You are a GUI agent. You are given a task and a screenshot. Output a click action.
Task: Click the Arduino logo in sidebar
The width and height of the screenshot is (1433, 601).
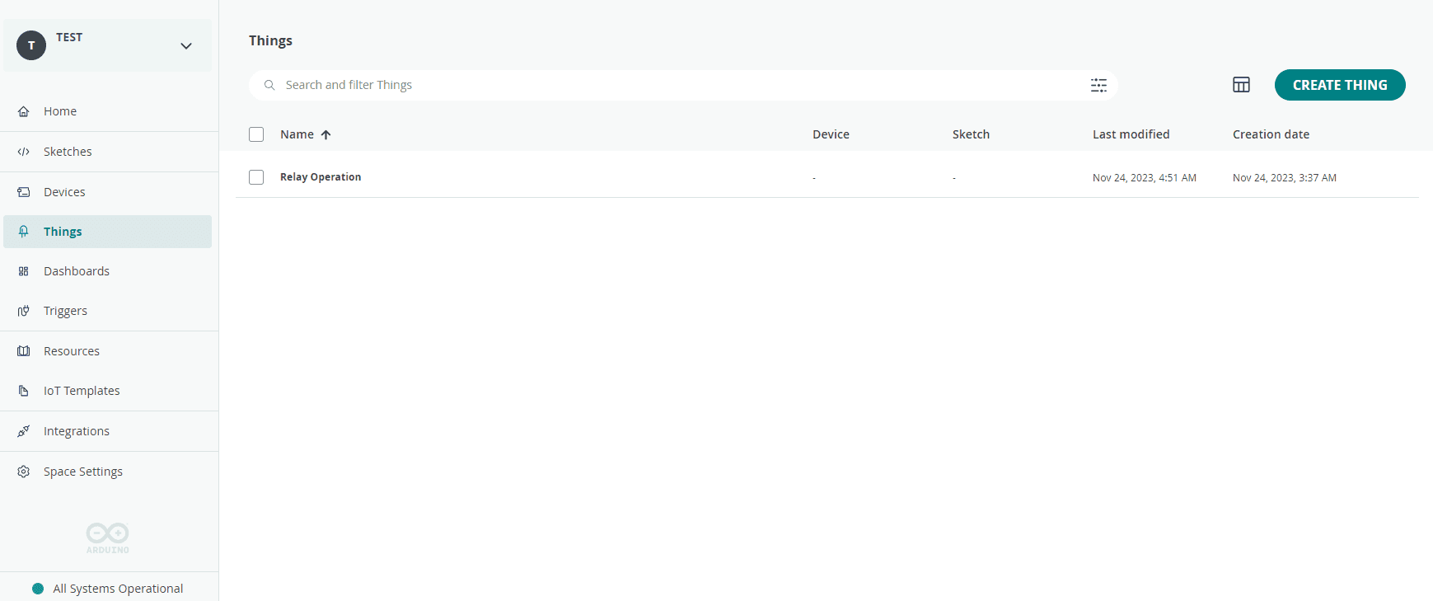click(x=108, y=538)
